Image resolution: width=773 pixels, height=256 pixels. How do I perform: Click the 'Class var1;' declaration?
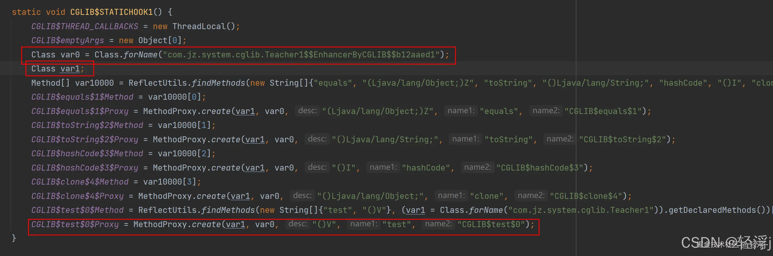[x=58, y=69]
